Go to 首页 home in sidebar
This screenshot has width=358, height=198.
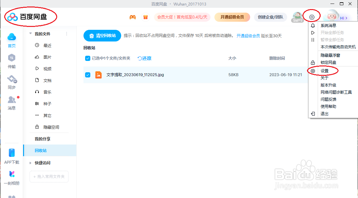[12, 41]
